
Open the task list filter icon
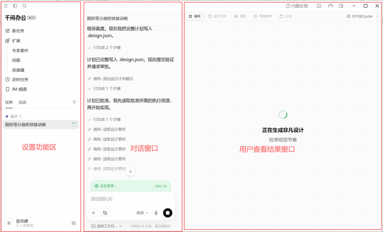click(74, 102)
